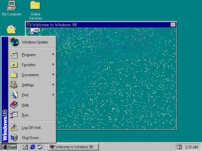Expand the Favorites submenu arrow
This screenshot has width=202, height=151.
(x=53, y=64)
